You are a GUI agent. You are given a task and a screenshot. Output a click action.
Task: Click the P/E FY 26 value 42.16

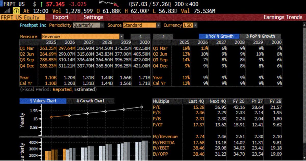click(239, 107)
